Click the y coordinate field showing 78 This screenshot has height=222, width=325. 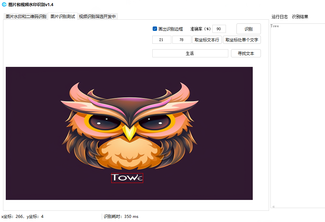pos(181,40)
